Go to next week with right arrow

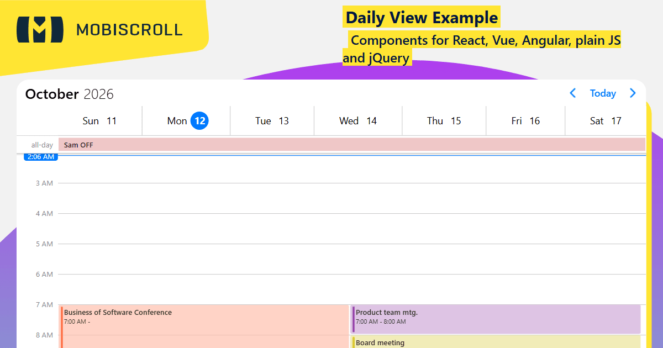(633, 93)
